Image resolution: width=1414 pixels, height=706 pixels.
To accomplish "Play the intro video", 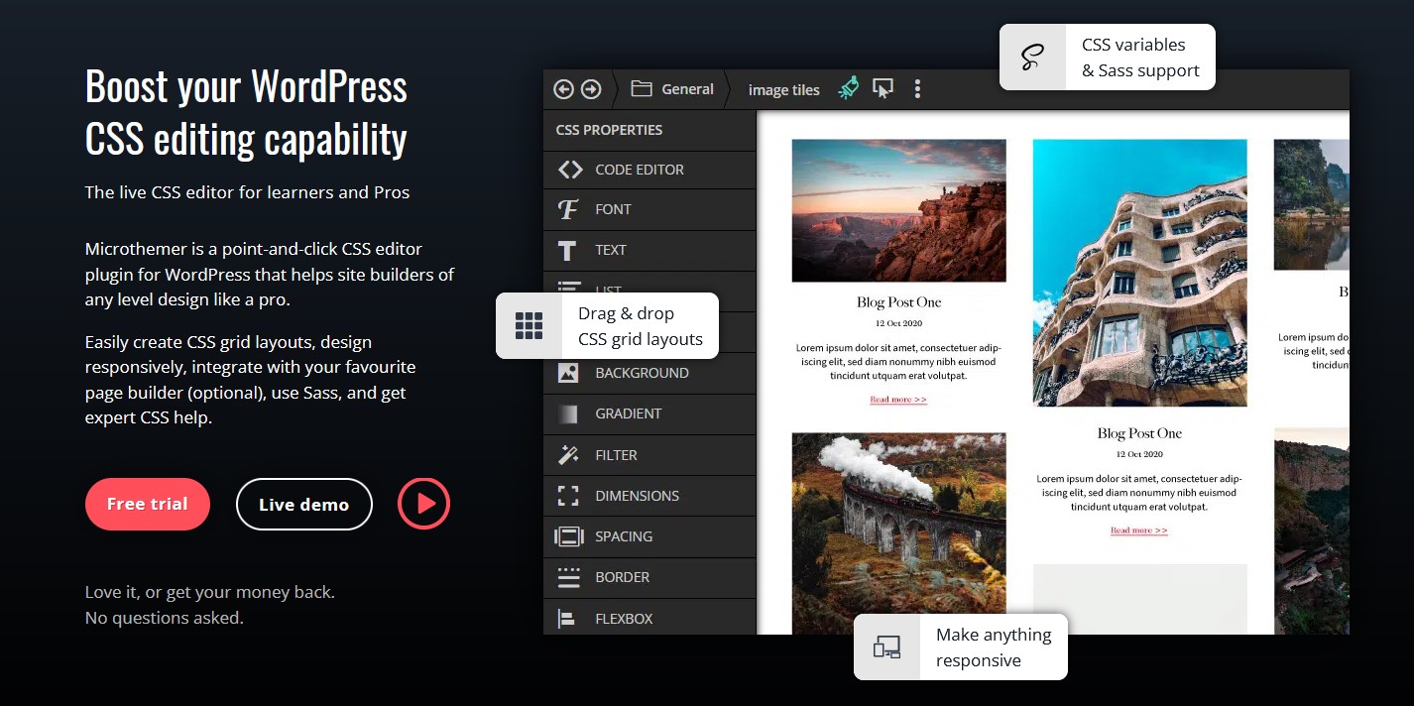I will click(x=424, y=504).
